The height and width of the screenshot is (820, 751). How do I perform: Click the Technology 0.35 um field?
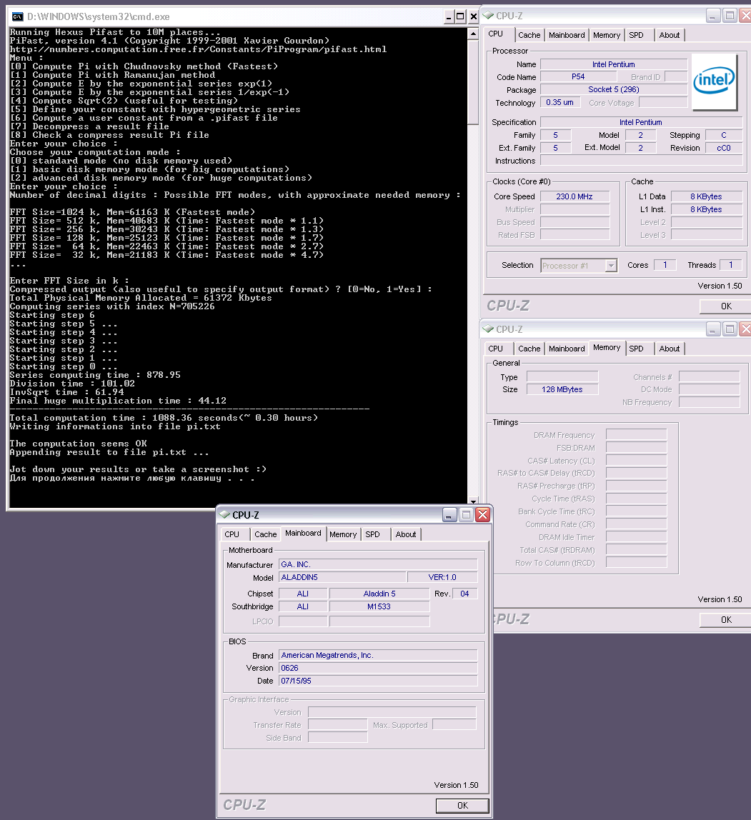click(x=560, y=103)
